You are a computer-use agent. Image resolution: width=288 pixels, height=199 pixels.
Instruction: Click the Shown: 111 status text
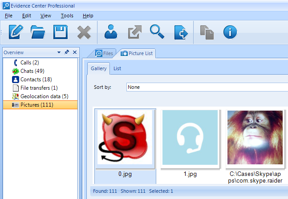(133, 191)
